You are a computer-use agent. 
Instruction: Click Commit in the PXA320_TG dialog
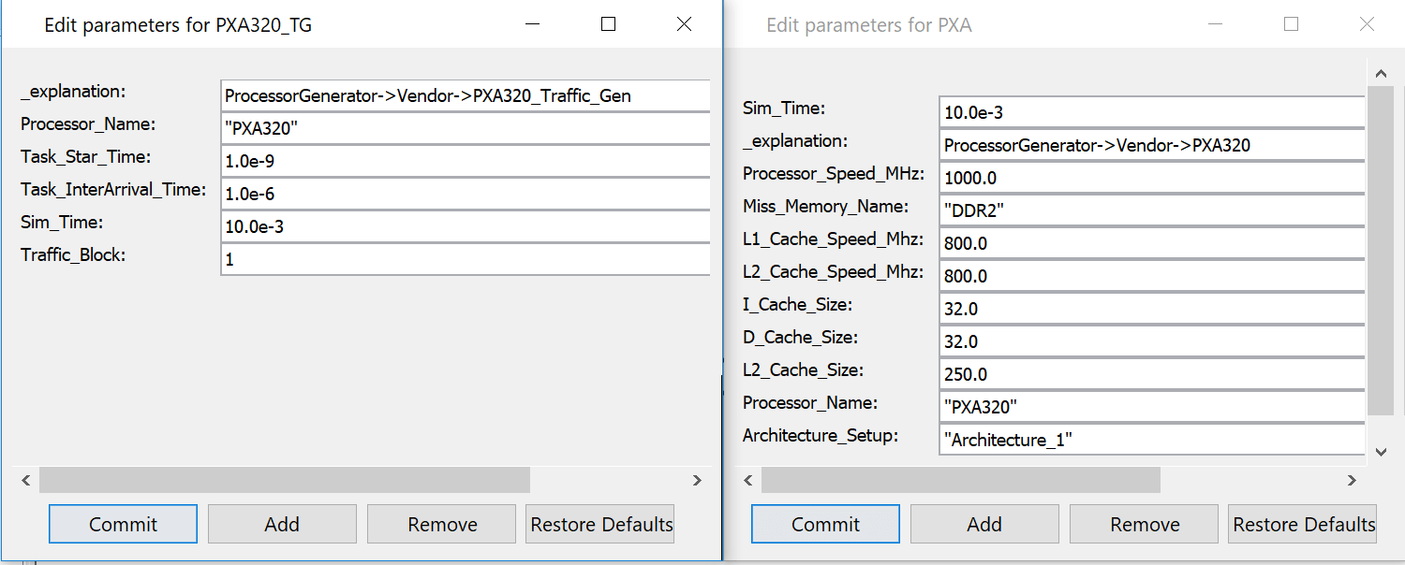[x=123, y=524]
